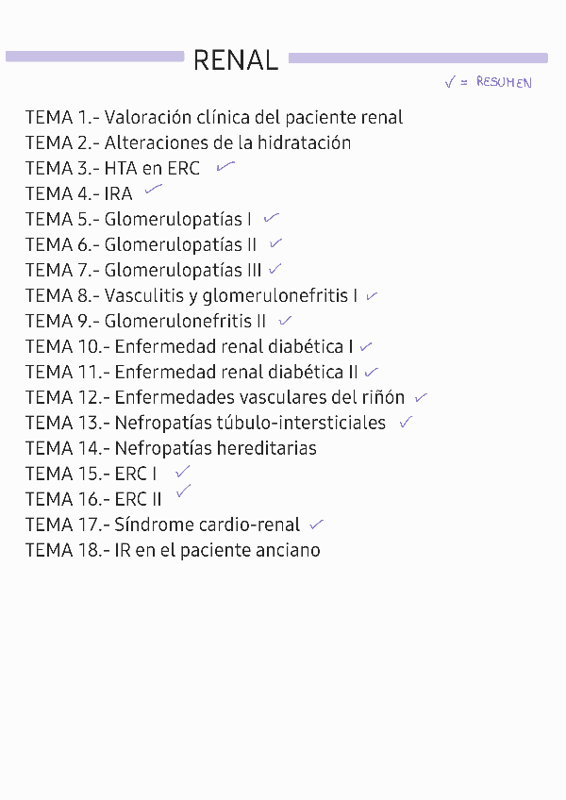Click the purple bar right of RENAL
Screen dimensions: 566x800
pos(417,58)
